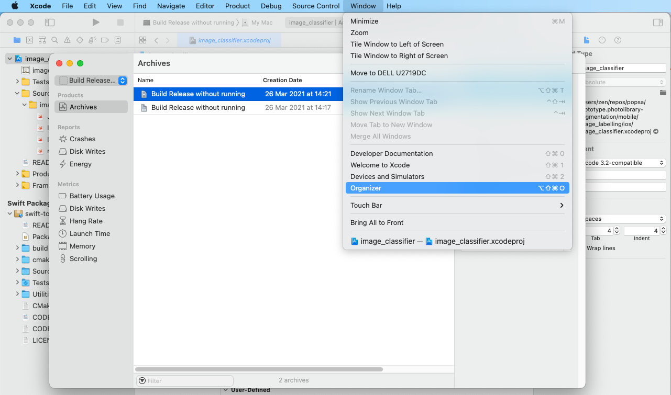Show the Breakpoint navigator

click(105, 40)
